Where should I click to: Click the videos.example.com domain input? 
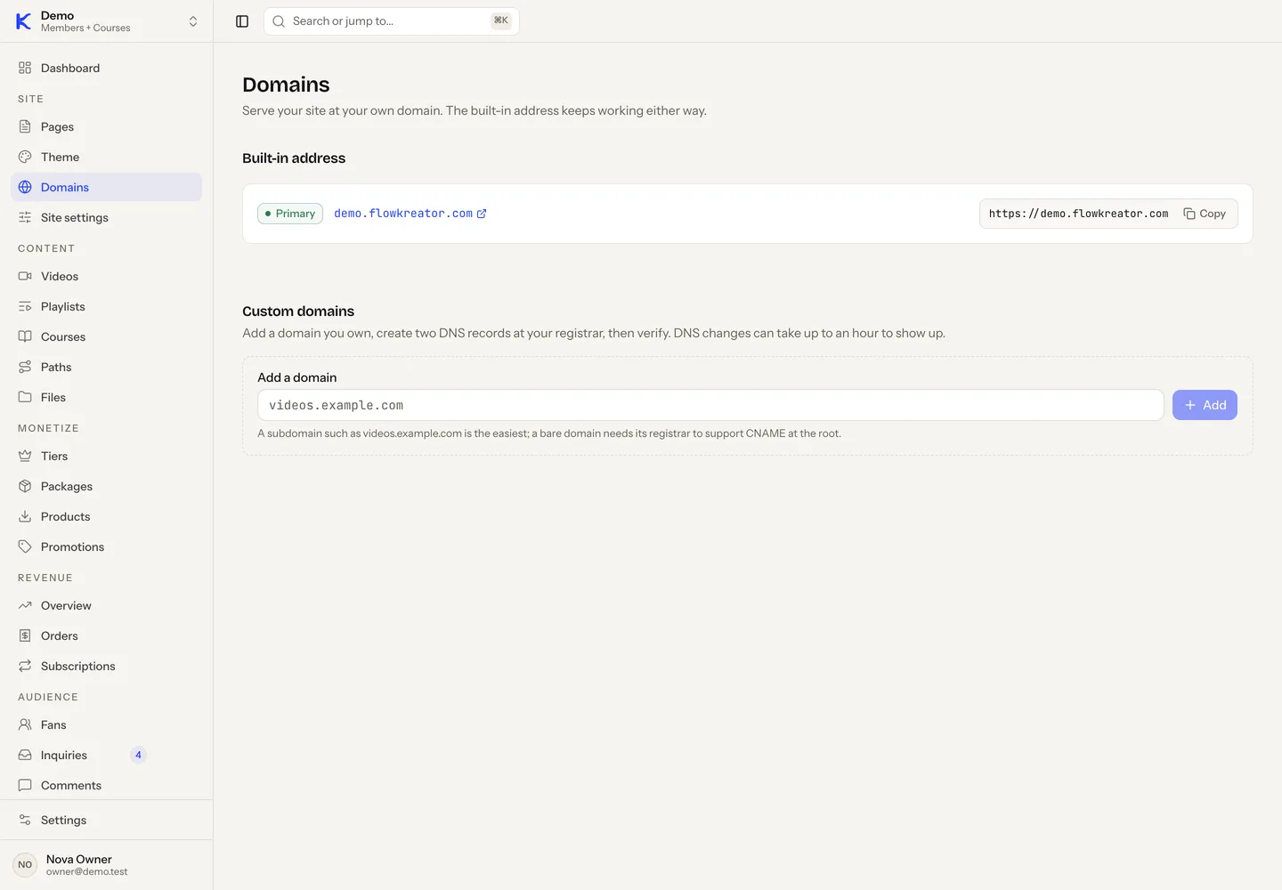[710, 405]
